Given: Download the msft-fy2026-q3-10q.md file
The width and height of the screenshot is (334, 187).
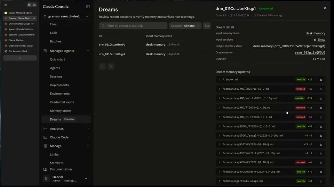Looking at the screenshot, I should click(x=321, y=153).
